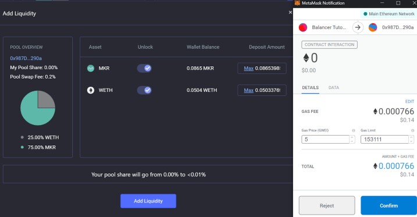Click the MetaMask fox icon in title bar
417x217 pixels.
(x=297, y=3)
